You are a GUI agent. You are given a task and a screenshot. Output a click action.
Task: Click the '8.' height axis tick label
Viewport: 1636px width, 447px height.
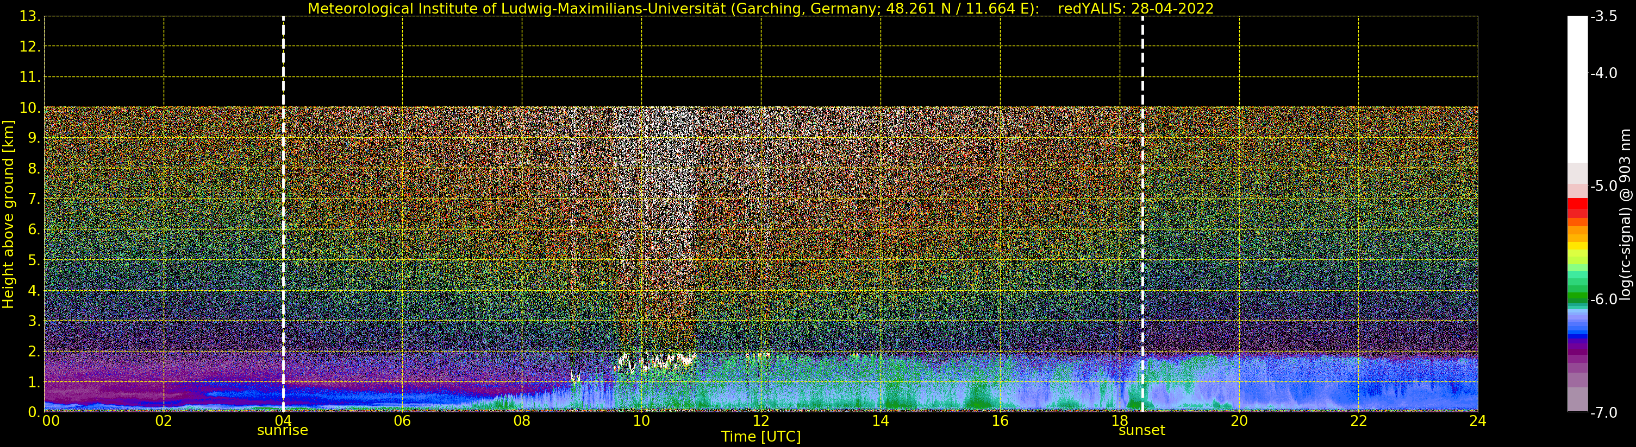click(x=34, y=169)
